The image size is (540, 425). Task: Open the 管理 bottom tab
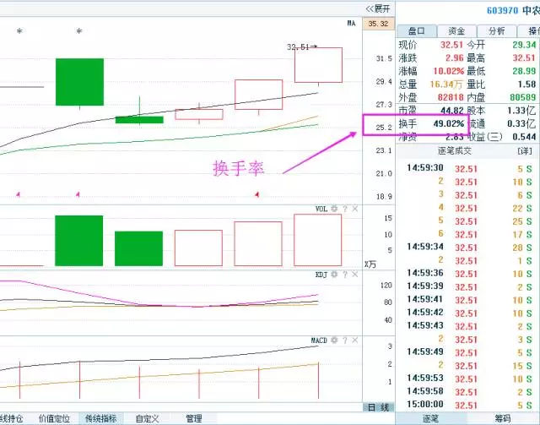(193, 418)
